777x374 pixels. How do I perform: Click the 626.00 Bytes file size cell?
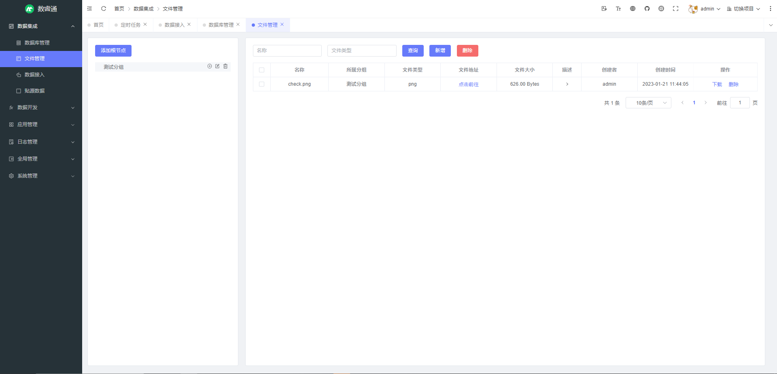524,84
